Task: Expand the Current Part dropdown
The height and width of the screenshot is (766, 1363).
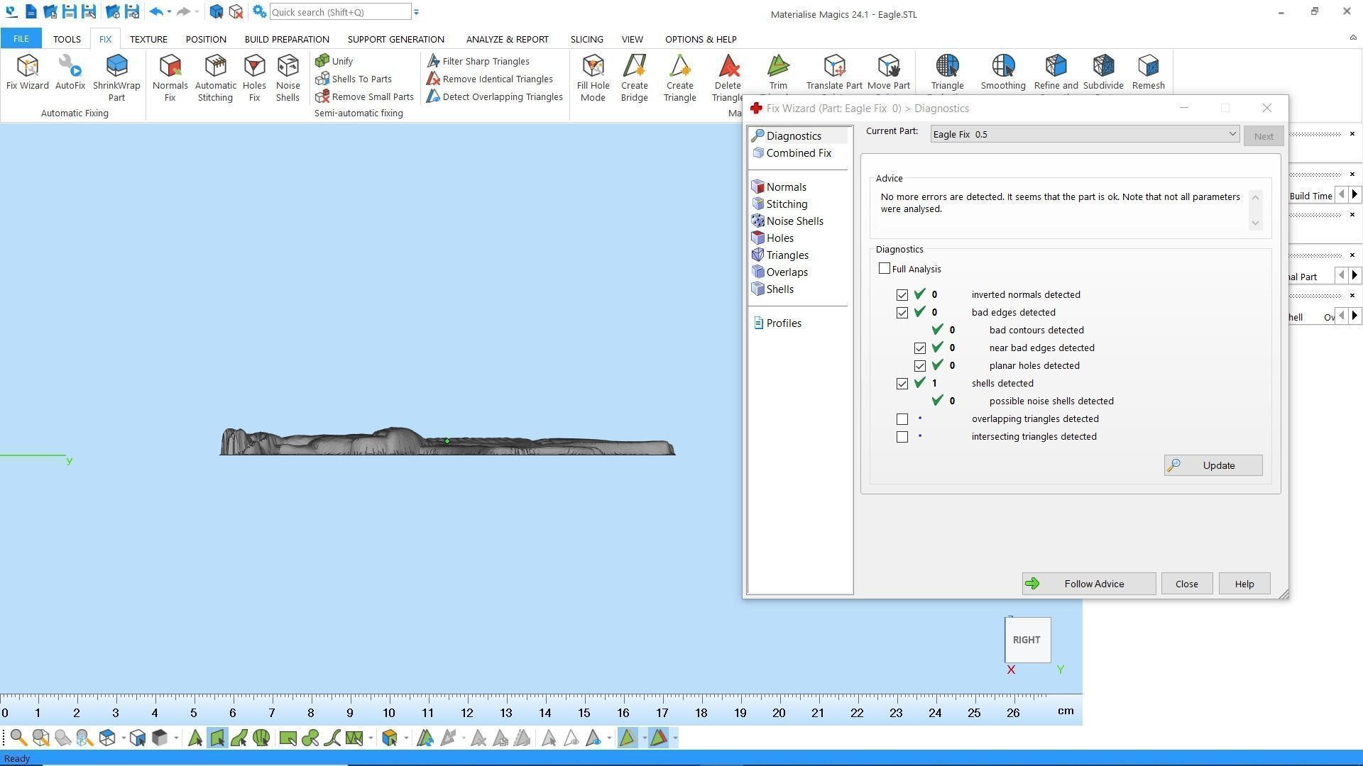Action: click(x=1232, y=134)
